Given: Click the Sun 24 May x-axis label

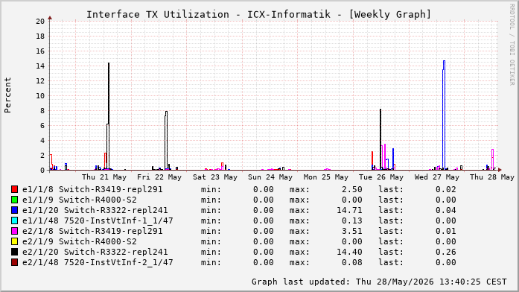Looking at the screenshot, I should [270, 177].
